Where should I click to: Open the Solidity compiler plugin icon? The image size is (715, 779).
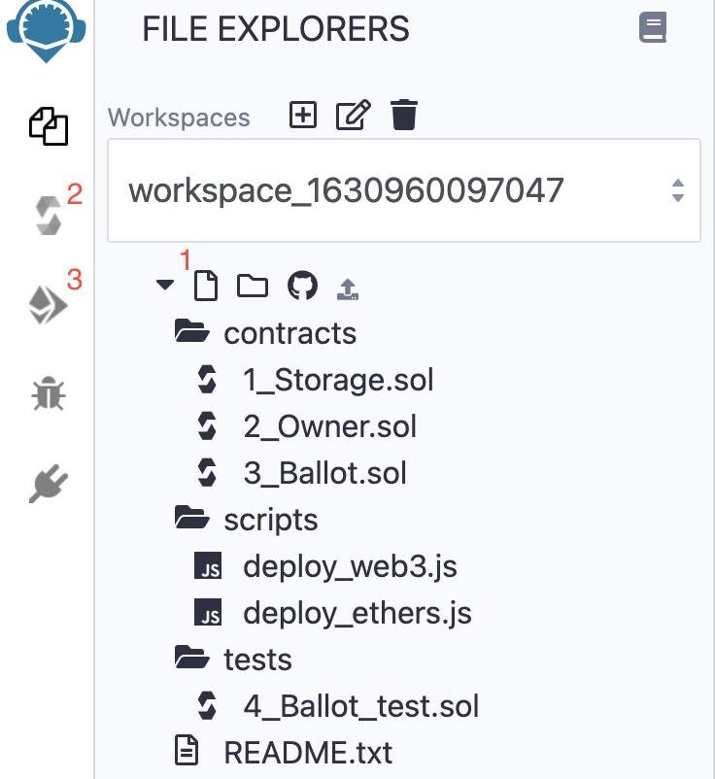click(49, 214)
